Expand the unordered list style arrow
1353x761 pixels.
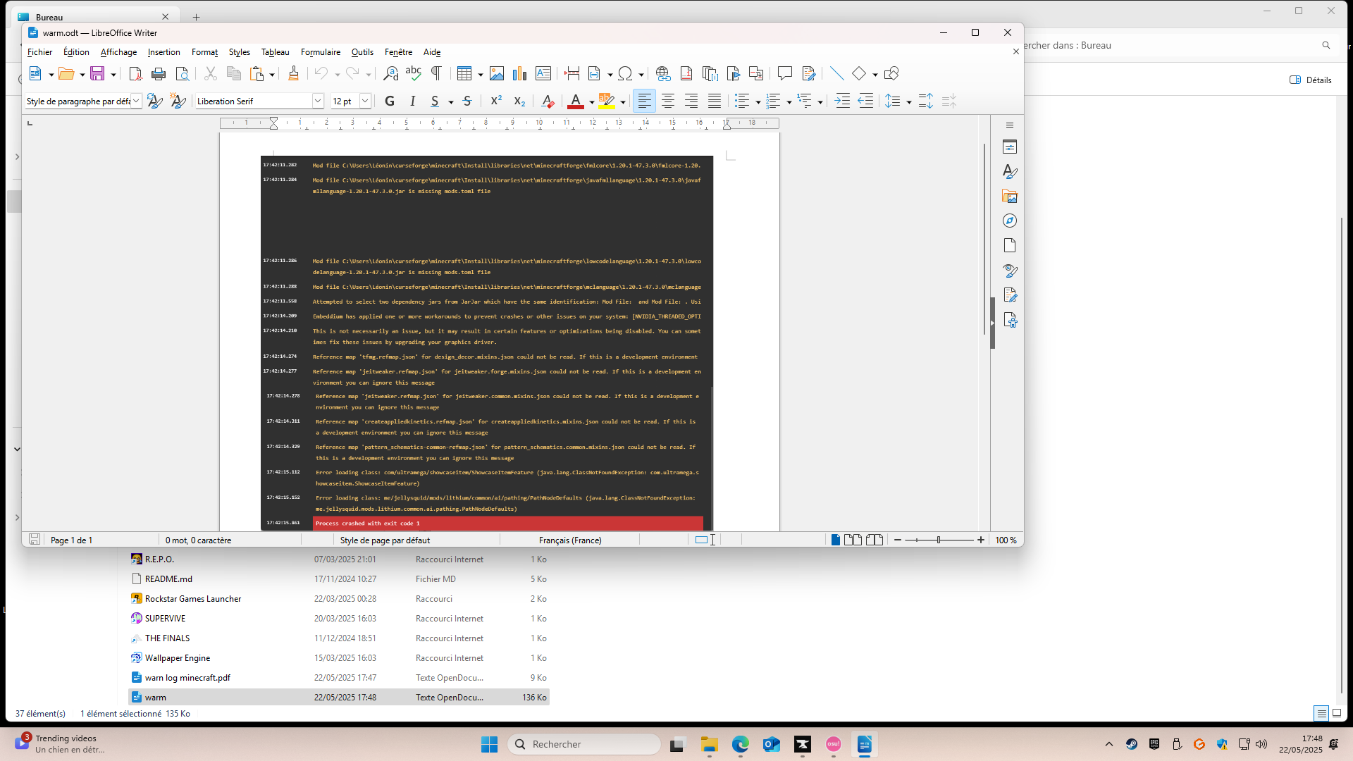(x=758, y=102)
